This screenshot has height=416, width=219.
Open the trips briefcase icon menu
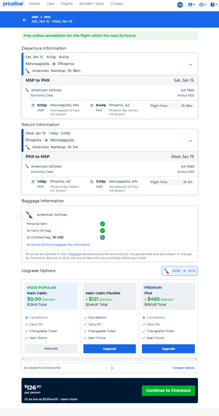[x=203, y=5]
